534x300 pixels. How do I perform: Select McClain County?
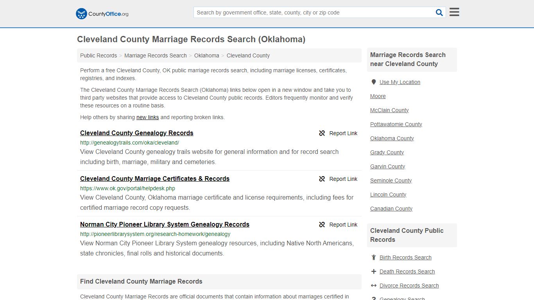389,110
